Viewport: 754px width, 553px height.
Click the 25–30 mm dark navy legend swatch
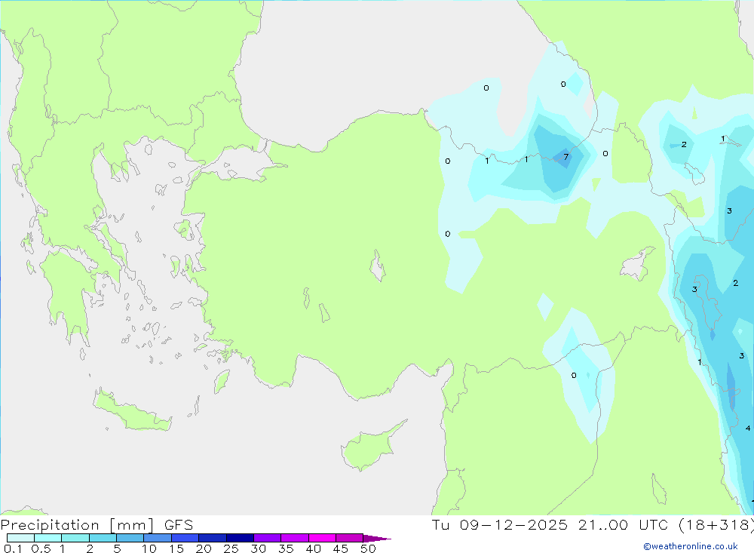(240, 538)
